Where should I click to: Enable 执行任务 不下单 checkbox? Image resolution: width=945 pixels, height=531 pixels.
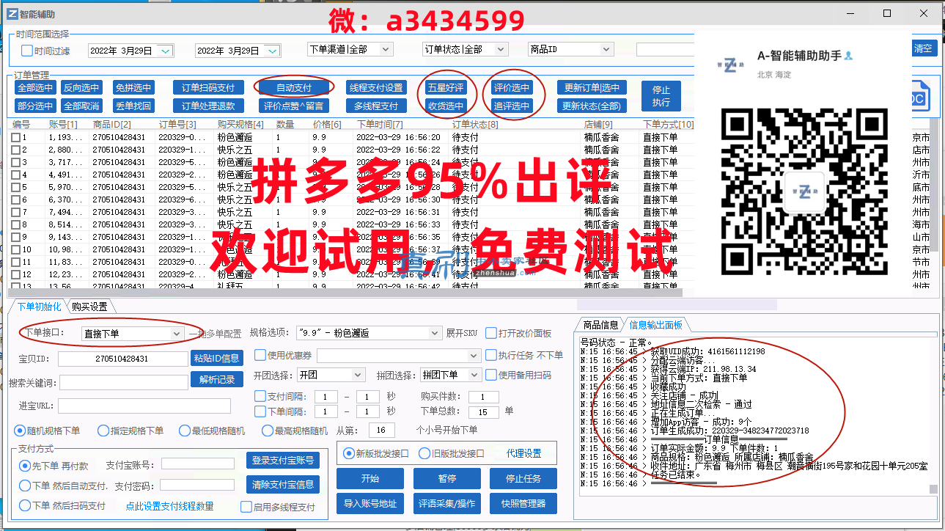coord(491,355)
